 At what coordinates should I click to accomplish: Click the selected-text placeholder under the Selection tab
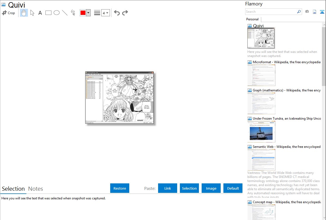53,198
